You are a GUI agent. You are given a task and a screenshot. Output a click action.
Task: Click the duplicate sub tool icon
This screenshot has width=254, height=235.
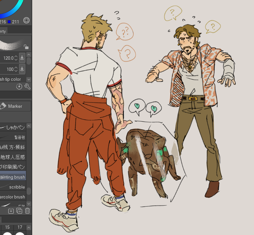pyautogui.click(x=19, y=211)
